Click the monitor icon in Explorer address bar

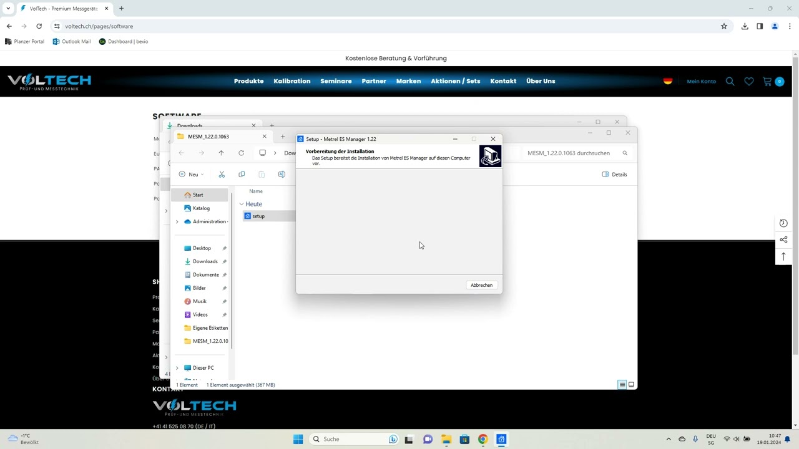pyautogui.click(x=262, y=153)
